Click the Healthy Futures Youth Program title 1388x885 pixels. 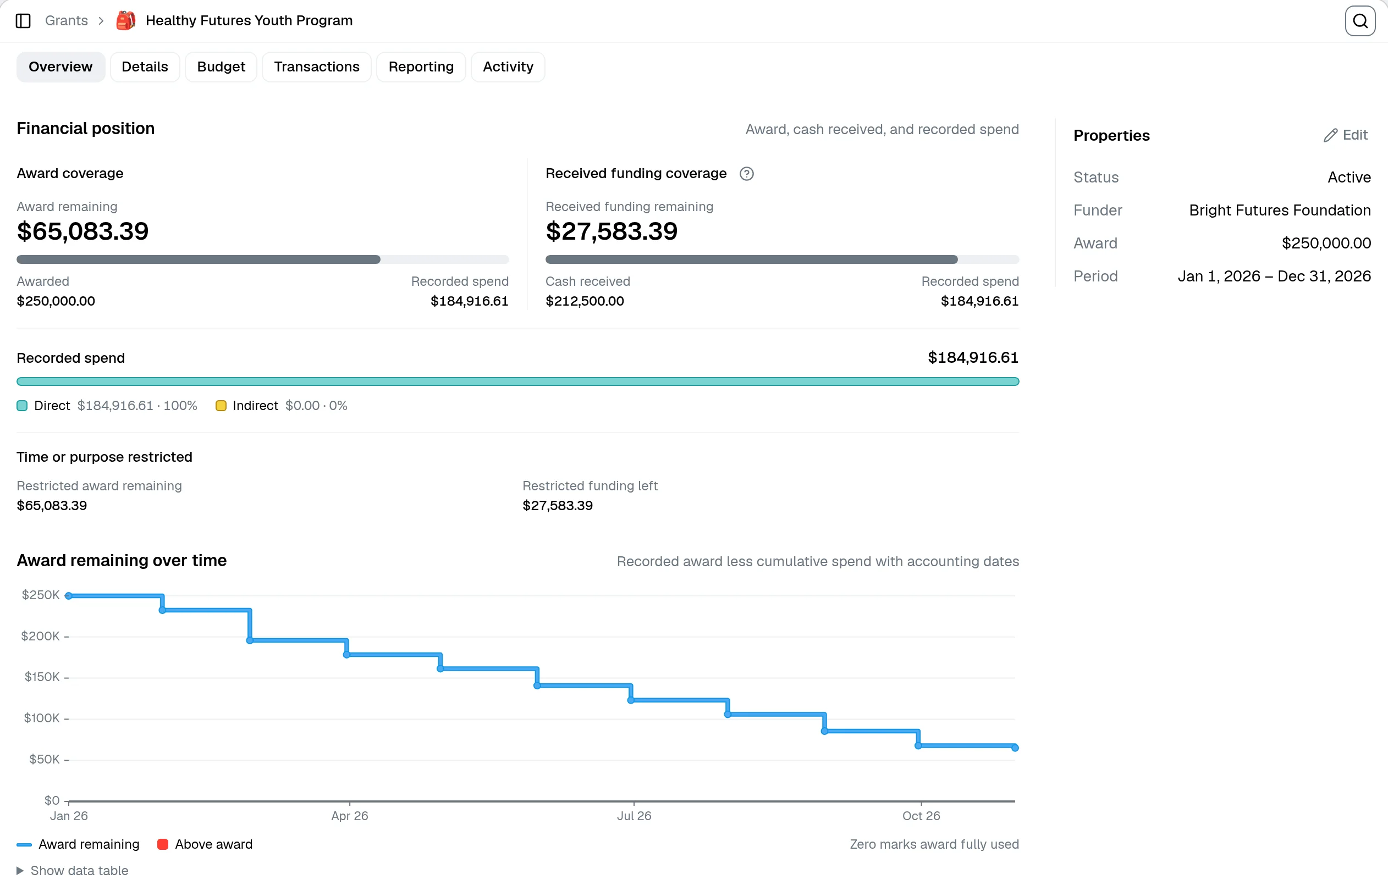coord(249,21)
